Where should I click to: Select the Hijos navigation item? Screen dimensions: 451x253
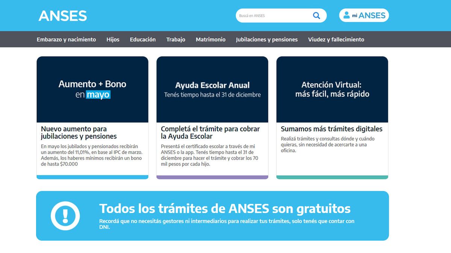[113, 39]
